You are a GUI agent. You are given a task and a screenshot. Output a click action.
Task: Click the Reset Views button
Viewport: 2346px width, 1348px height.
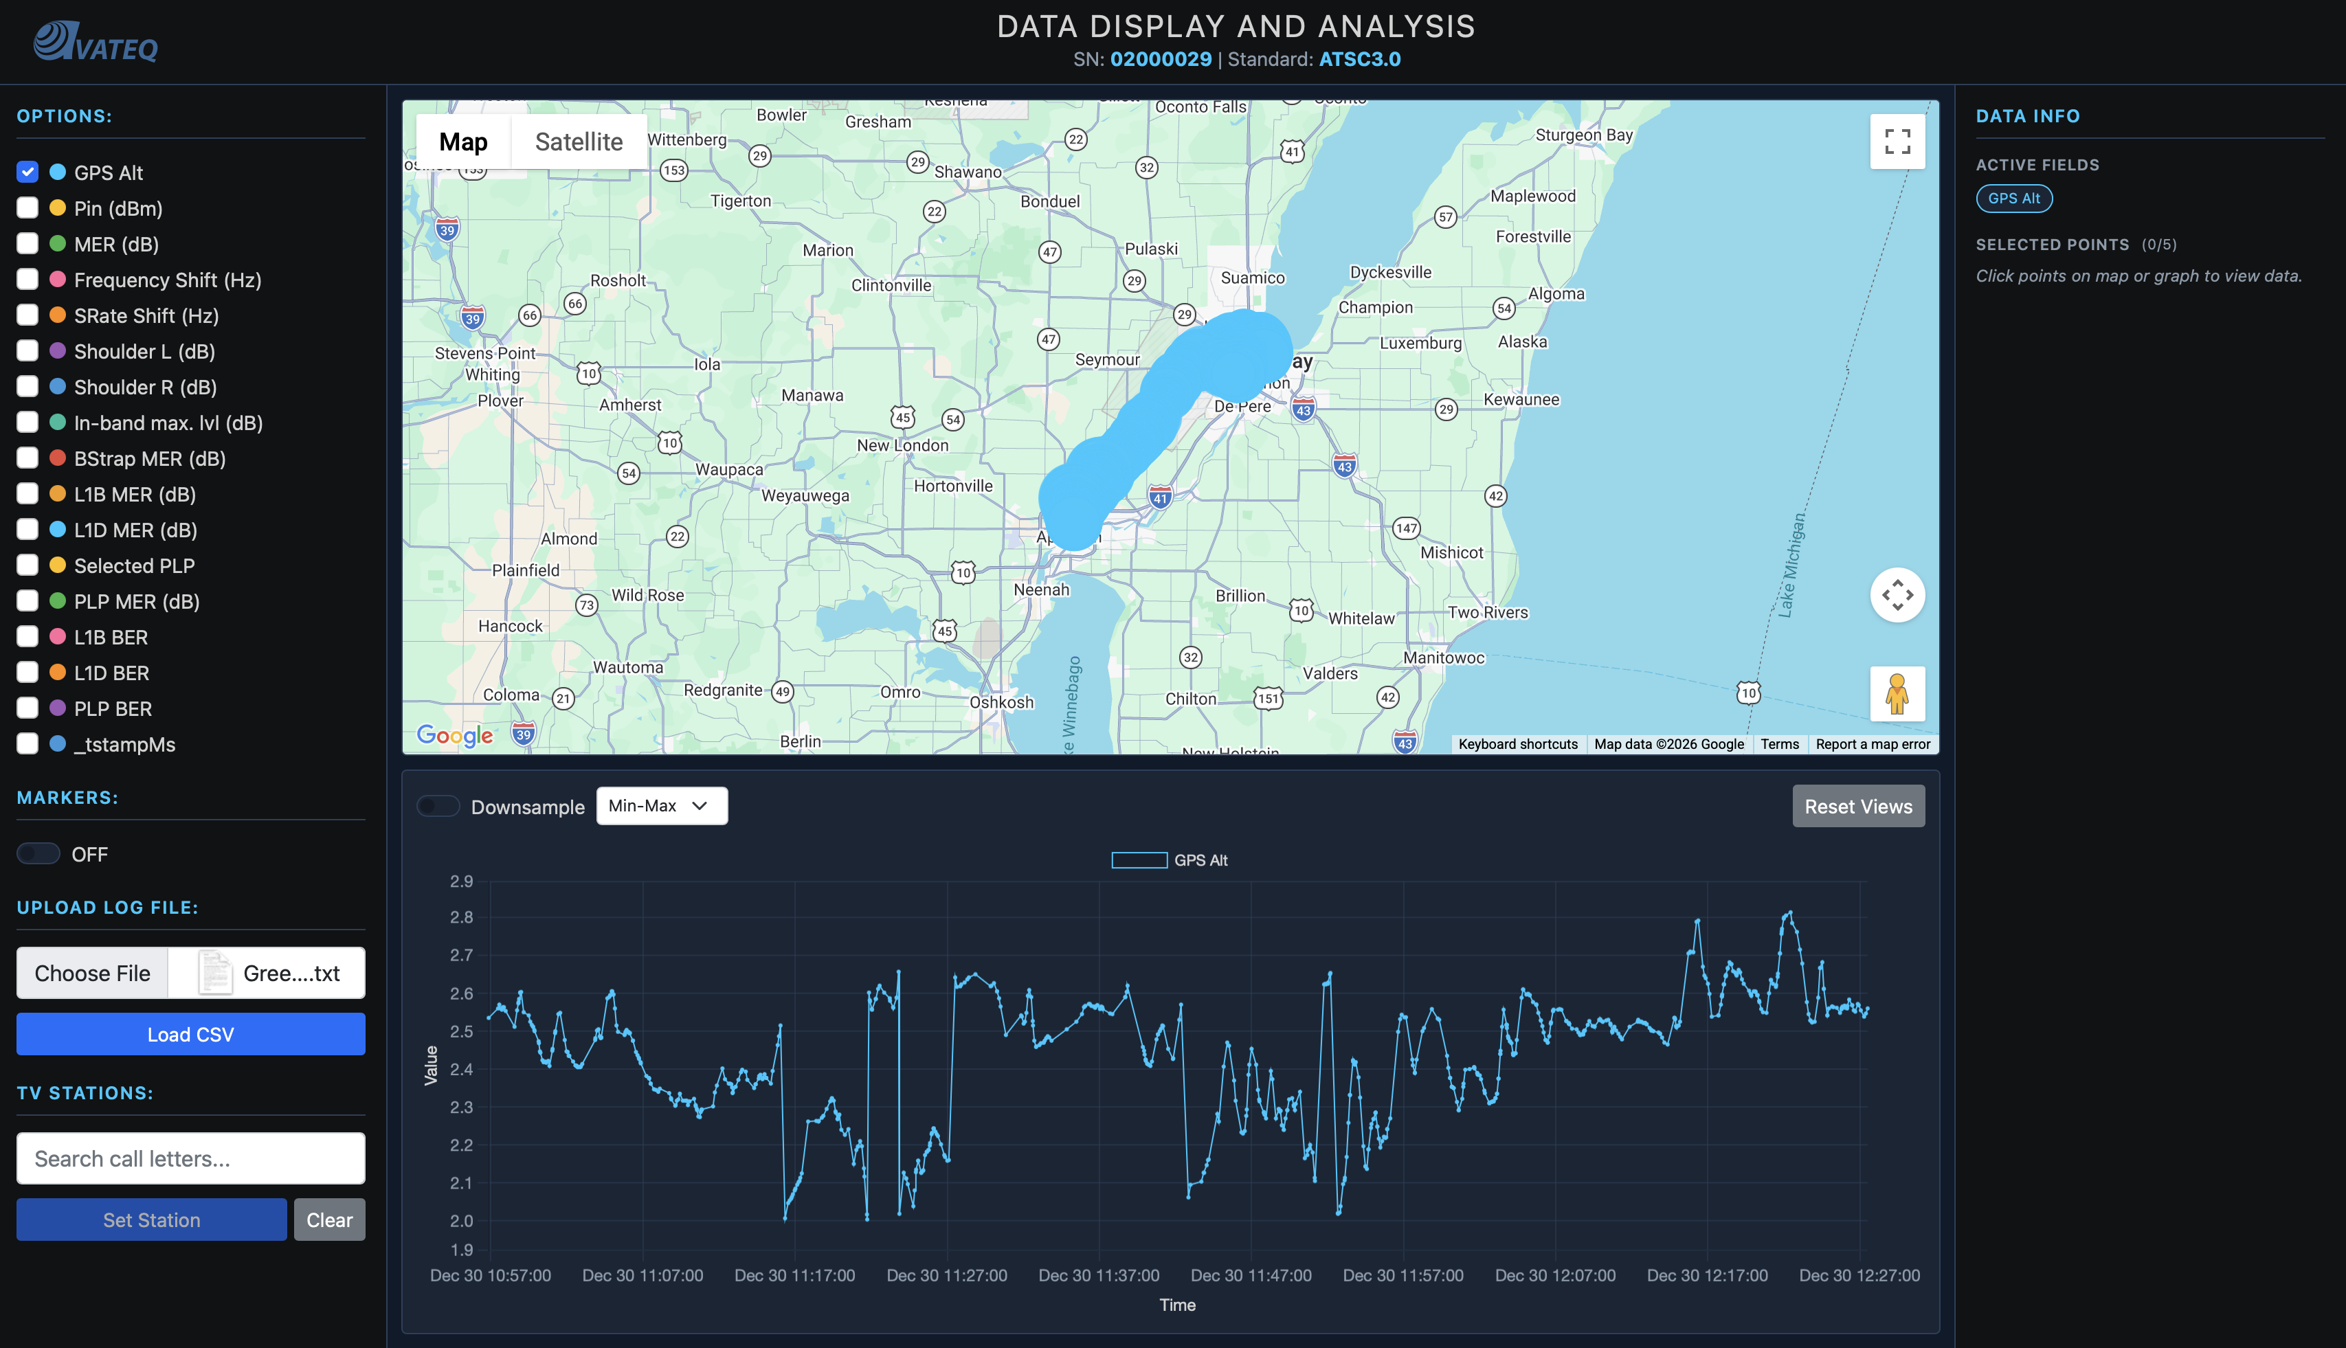point(1857,805)
